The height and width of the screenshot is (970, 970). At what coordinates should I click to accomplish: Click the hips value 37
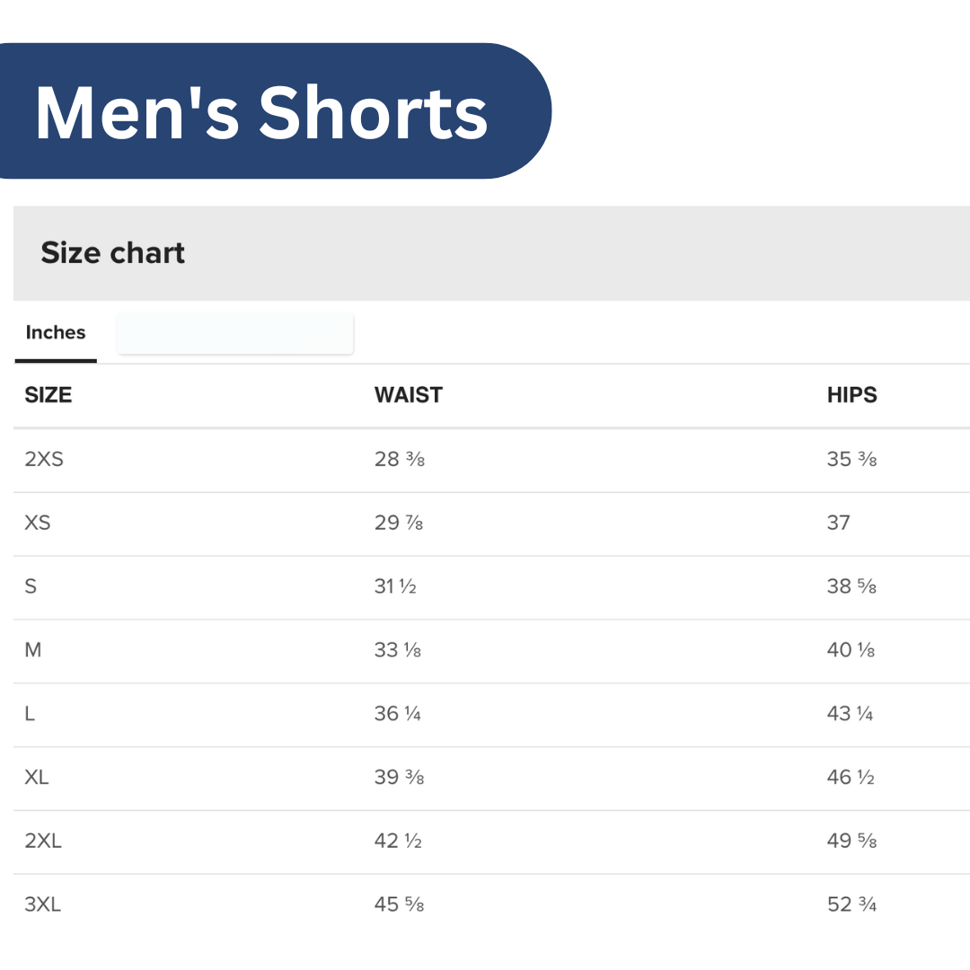(838, 523)
